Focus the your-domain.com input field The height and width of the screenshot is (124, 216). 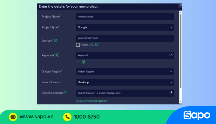tap(125, 38)
